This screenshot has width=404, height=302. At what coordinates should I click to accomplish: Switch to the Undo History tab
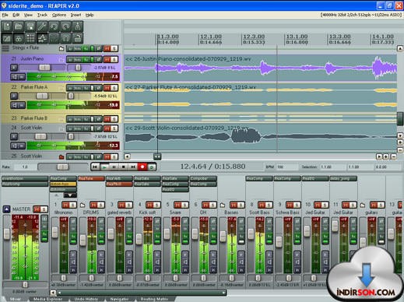coord(86,299)
